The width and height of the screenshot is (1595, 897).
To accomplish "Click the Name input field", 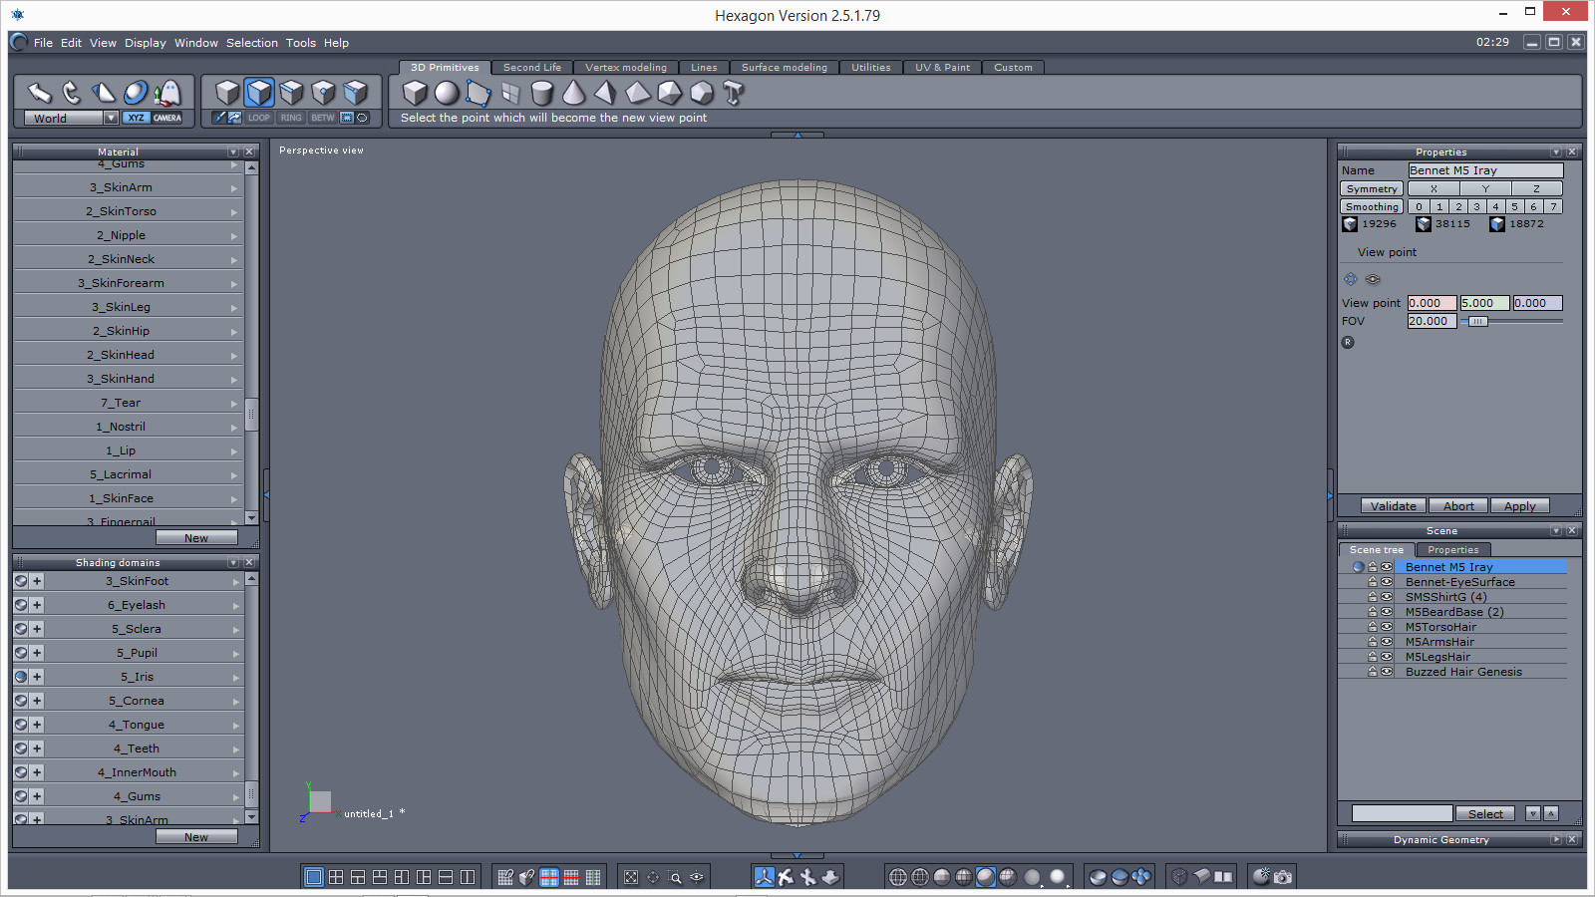I will click(x=1485, y=170).
